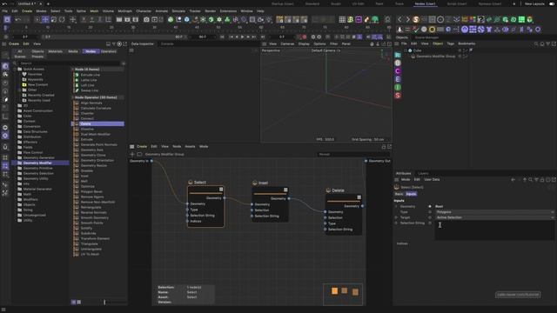Click the Undo arrow in top toolbar
The height and width of the screenshot is (313, 557).
click(17, 19)
